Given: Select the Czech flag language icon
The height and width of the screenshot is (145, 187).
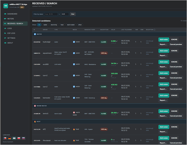Looking at the screenshot, I should [5, 138].
